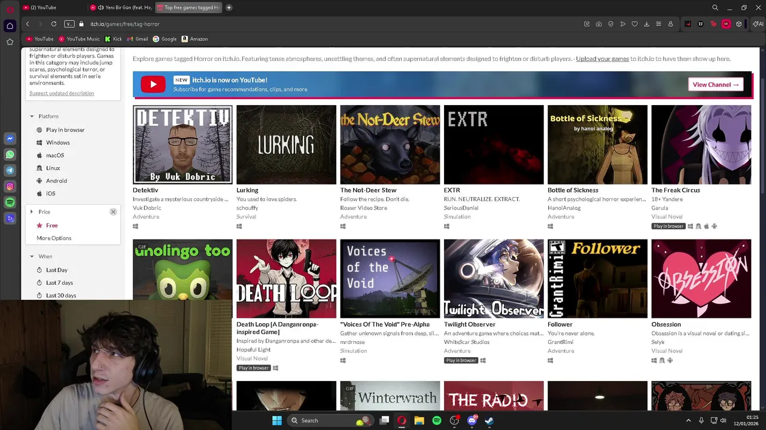The image size is (766, 430).
Task: Expand More Options under Price
Action: pyautogui.click(x=54, y=238)
